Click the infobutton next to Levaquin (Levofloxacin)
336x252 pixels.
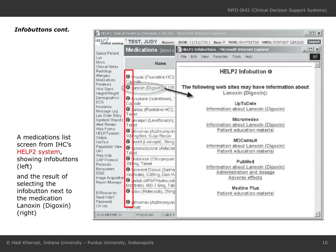coord(128,120)
